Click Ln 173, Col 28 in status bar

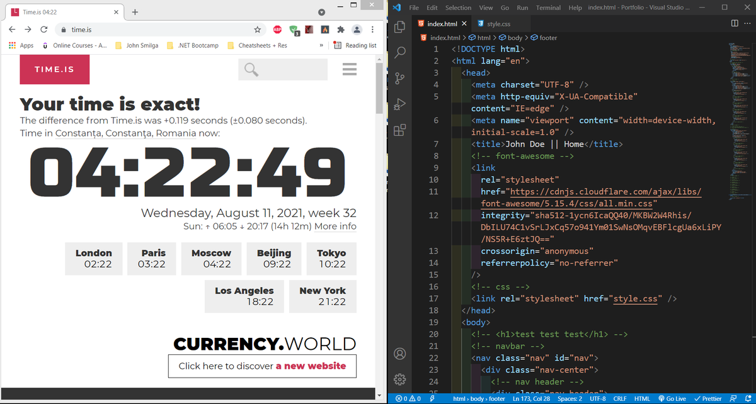pos(532,398)
